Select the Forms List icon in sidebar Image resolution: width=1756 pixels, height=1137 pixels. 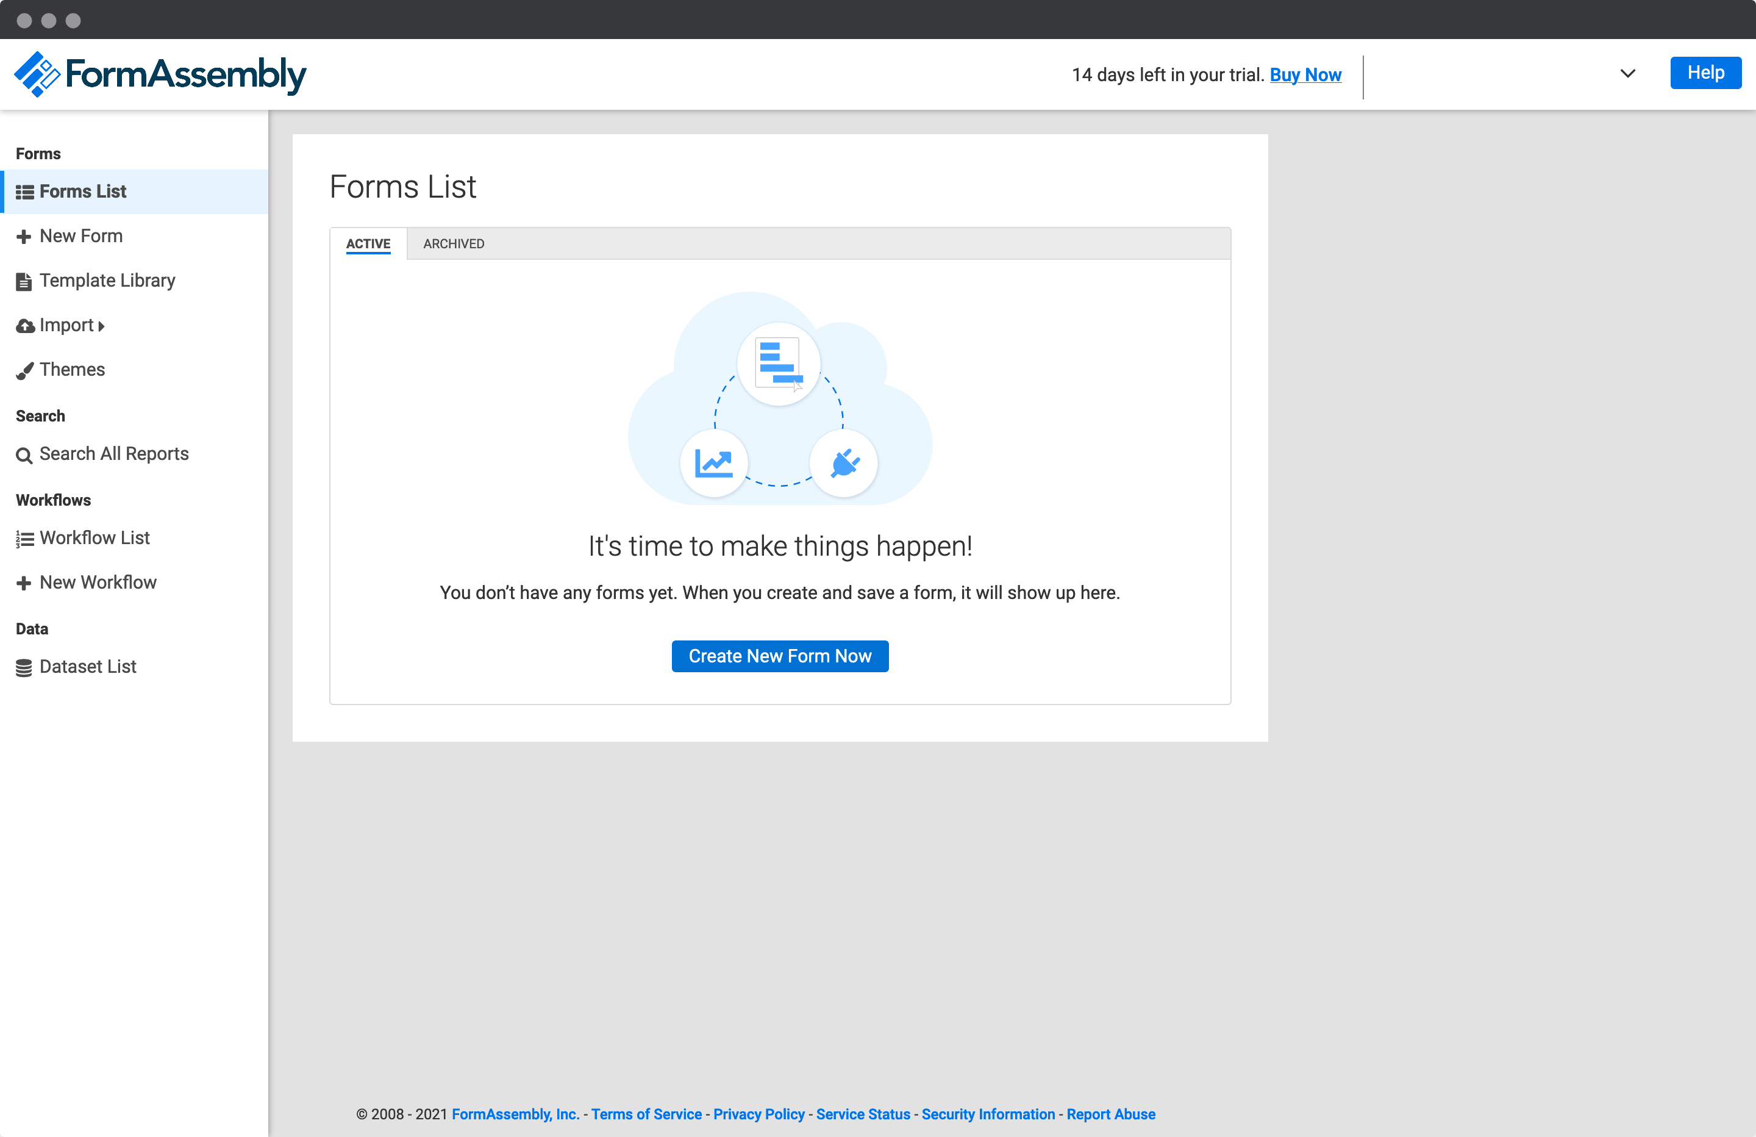point(24,191)
